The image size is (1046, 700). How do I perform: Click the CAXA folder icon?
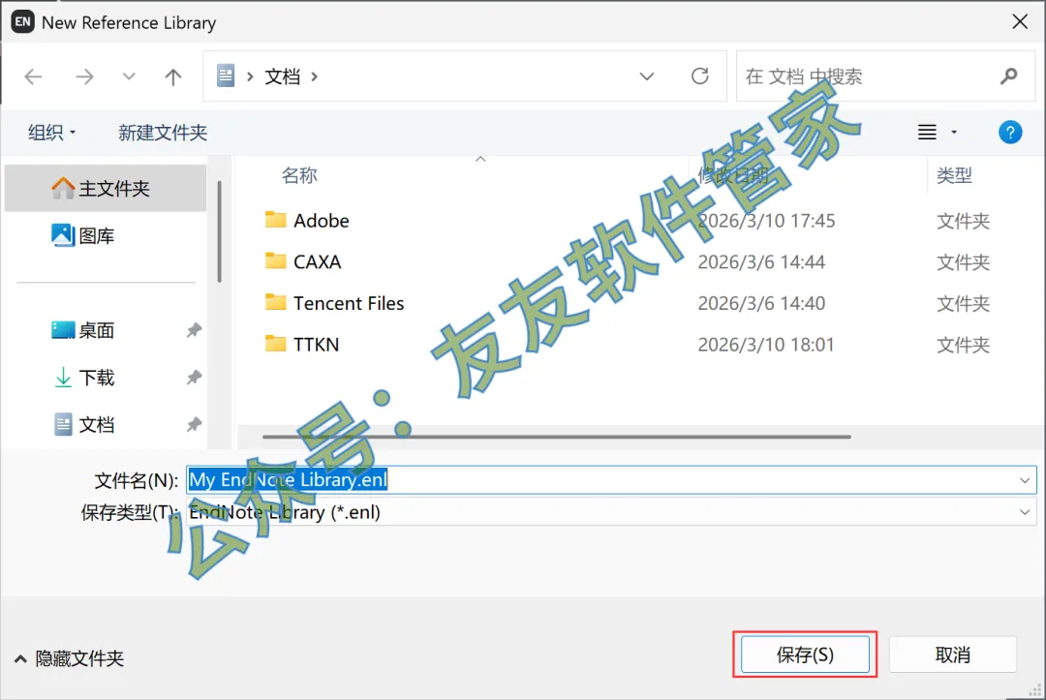pyautogui.click(x=275, y=260)
